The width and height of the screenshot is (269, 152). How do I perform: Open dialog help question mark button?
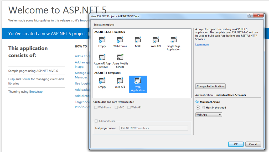[x=250, y=15]
